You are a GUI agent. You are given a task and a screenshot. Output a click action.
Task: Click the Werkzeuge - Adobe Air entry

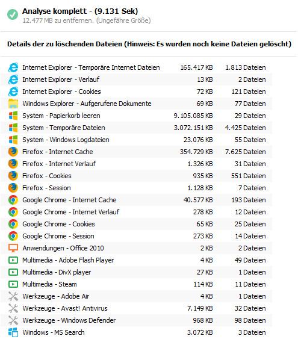137,296
